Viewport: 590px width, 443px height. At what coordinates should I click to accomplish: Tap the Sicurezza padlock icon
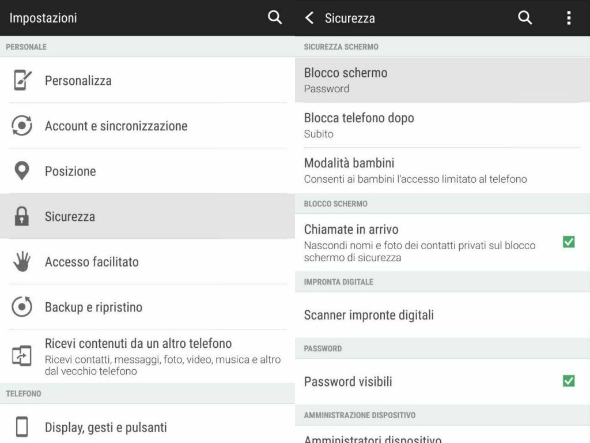tap(22, 216)
